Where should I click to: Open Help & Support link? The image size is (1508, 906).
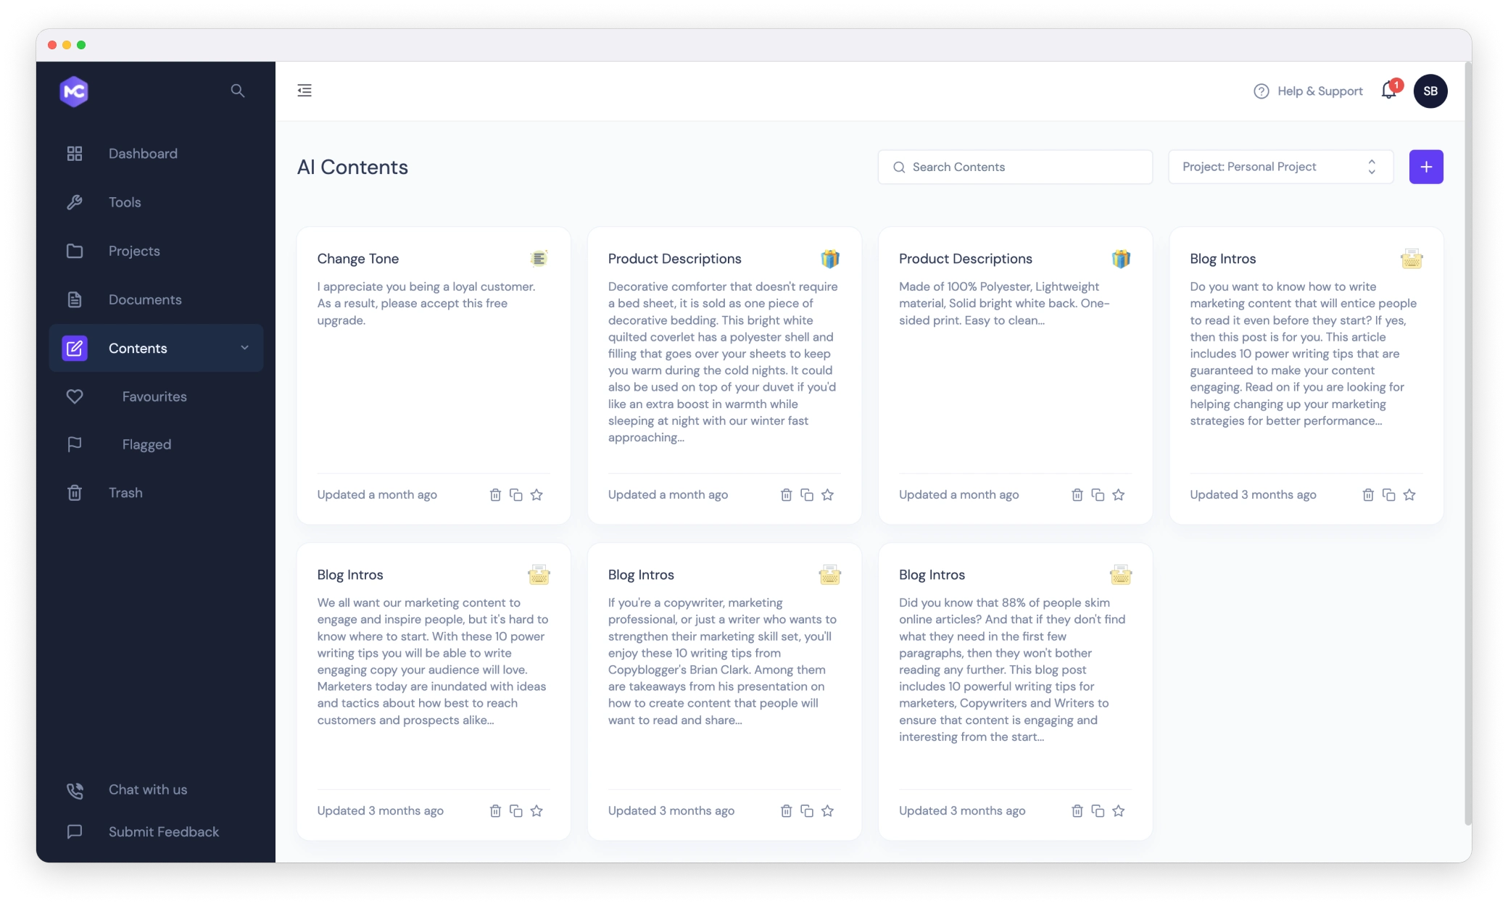[x=1309, y=91]
